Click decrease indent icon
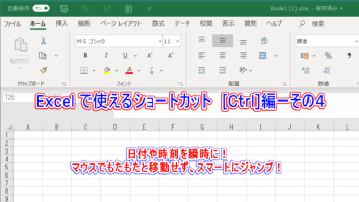Viewport: 359px width, 202px height. click(201, 70)
